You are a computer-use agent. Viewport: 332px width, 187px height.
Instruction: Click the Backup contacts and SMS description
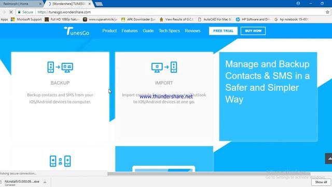pos(60,98)
